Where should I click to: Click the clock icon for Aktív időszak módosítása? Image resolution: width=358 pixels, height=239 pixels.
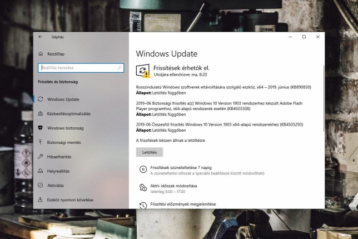pyautogui.click(x=143, y=188)
